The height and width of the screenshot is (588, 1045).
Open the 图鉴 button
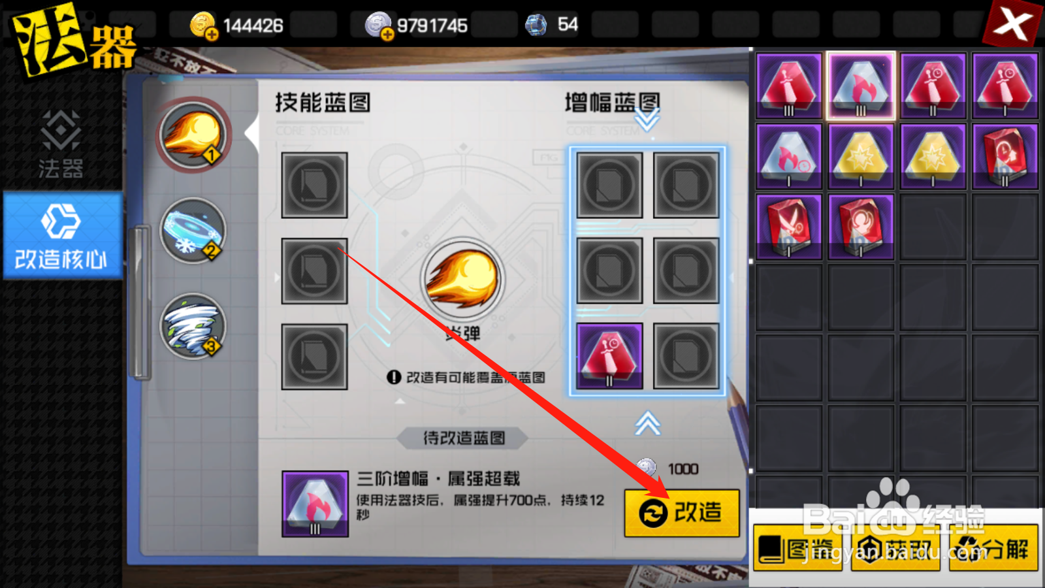798,549
